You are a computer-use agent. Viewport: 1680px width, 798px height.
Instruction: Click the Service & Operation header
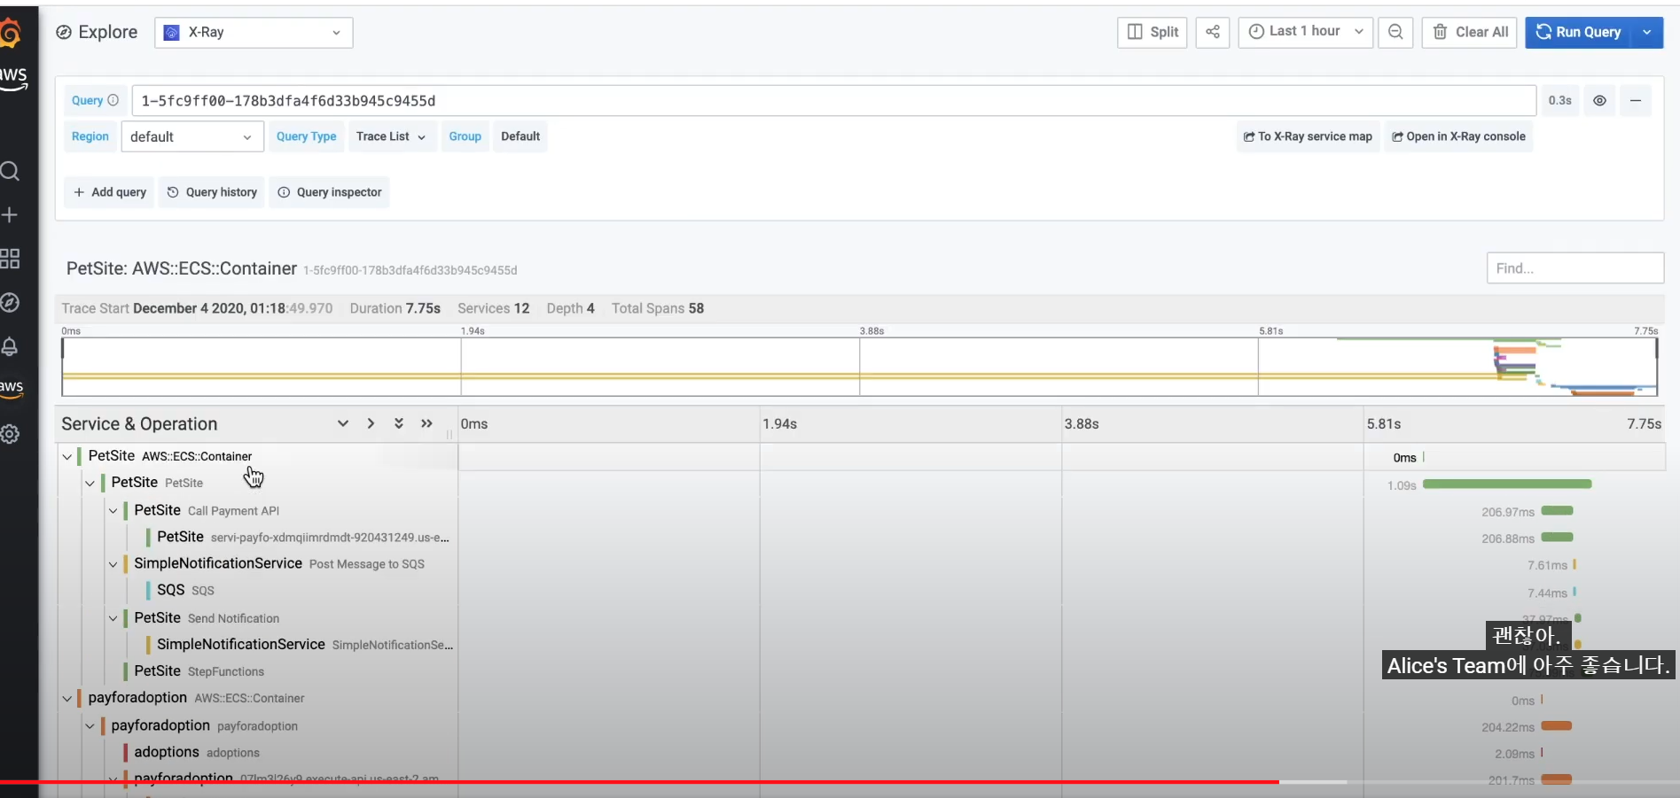pyautogui.click(x=139, y=424)
